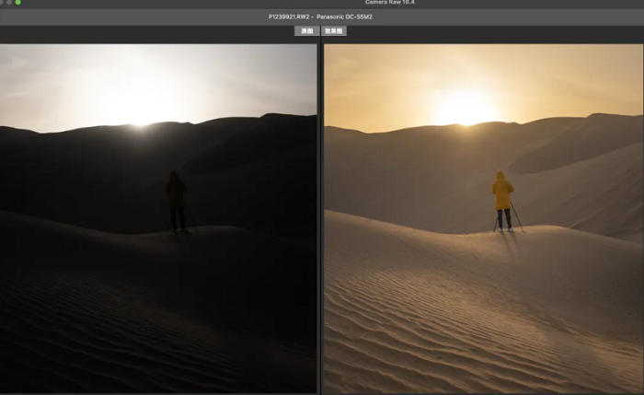Click the original dark desert preview image
The width and height of the screenshot is (644, 395).
click(x=158, y=218)
